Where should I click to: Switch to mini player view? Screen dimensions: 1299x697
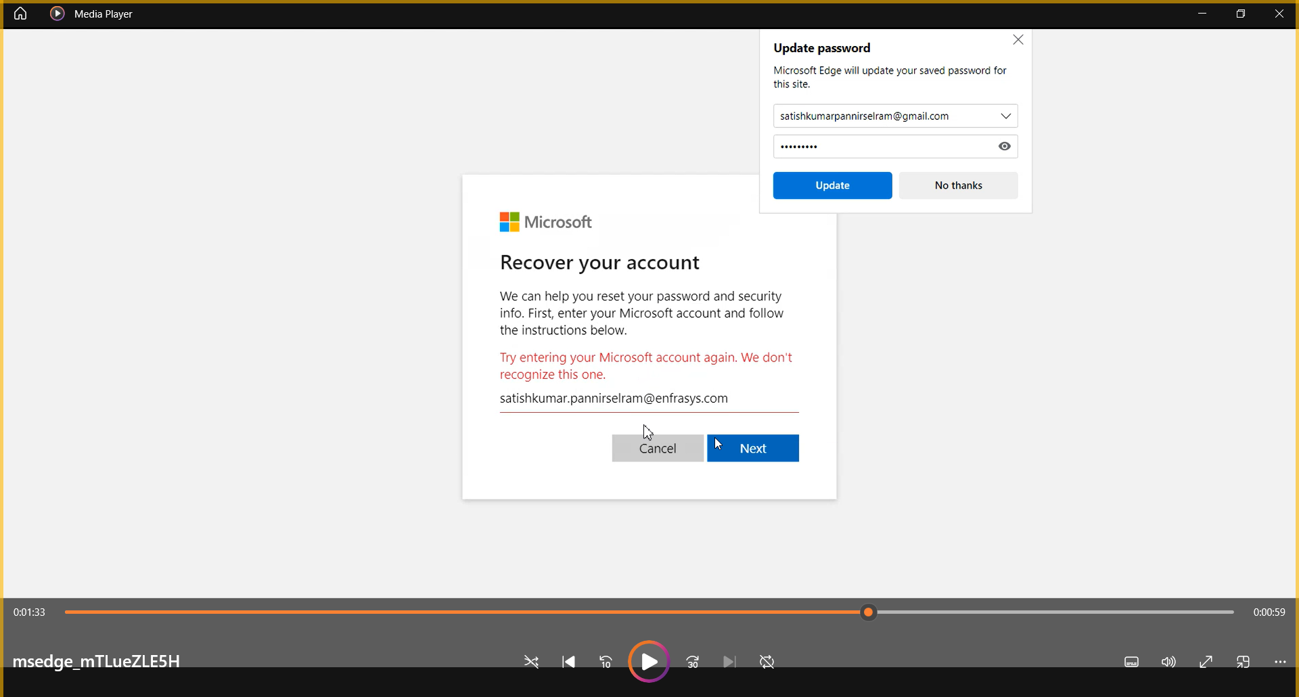click(1243, 662)
